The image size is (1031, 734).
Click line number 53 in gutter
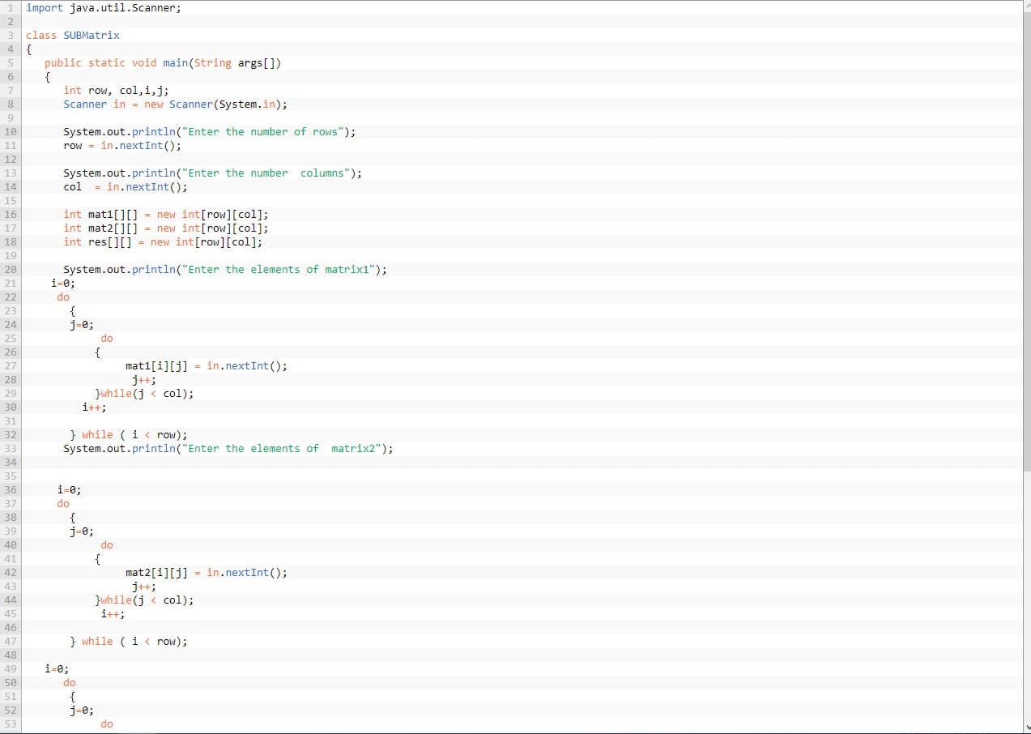click(10, 723)
